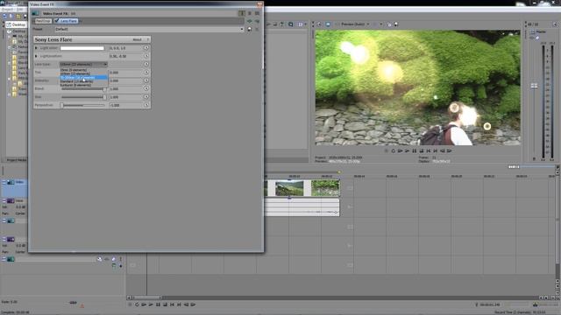Image resolution: width=561 pixels, height=315 pixels.
Task: Click Pause under the video preview
Action: (415, 151)
